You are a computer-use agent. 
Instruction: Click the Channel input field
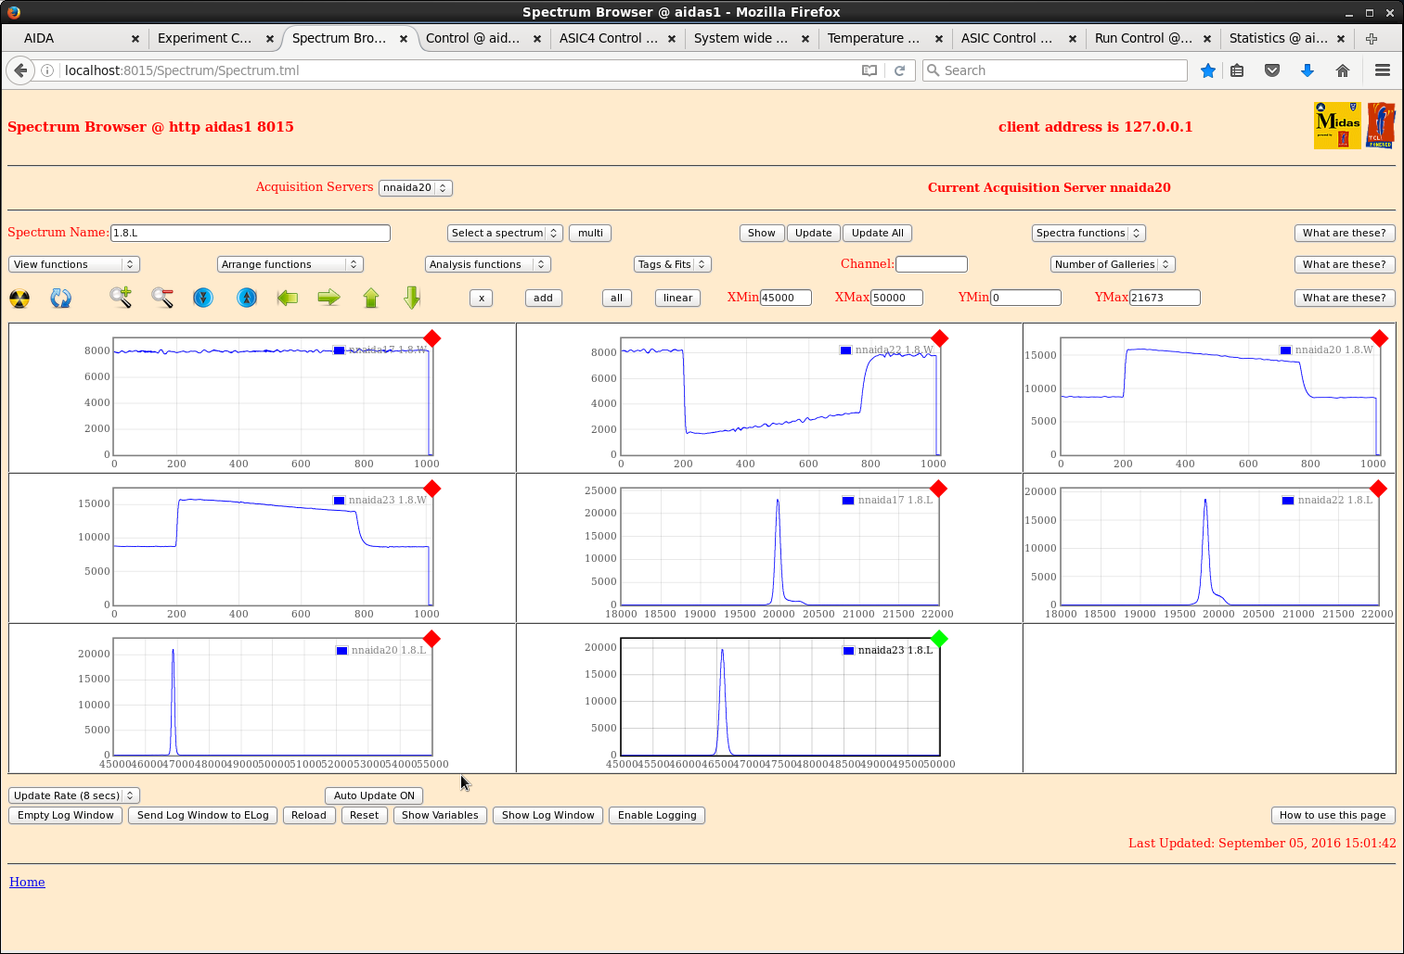click(x=932, y=264)
